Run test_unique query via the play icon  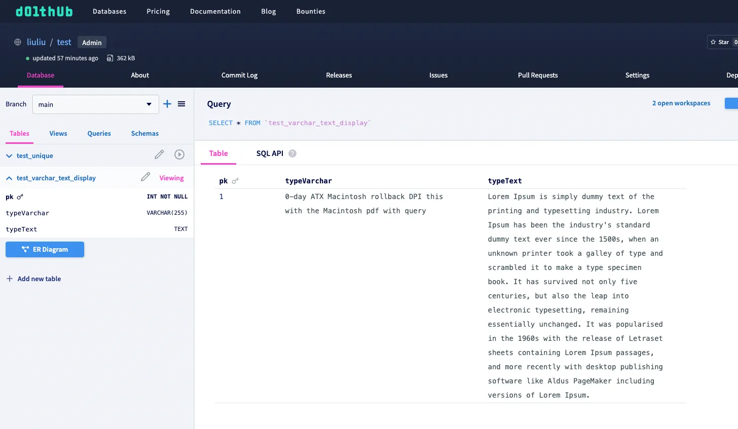pyautogui.click(x=179, y=154)
